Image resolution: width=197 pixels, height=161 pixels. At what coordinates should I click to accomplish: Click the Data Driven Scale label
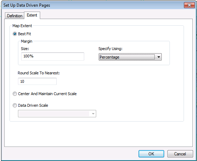tap(33, 105)
